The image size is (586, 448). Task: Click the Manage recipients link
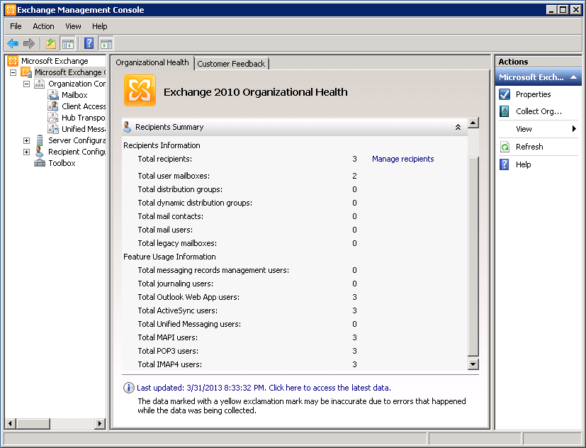pyautogui.click(x=403, y=159)
